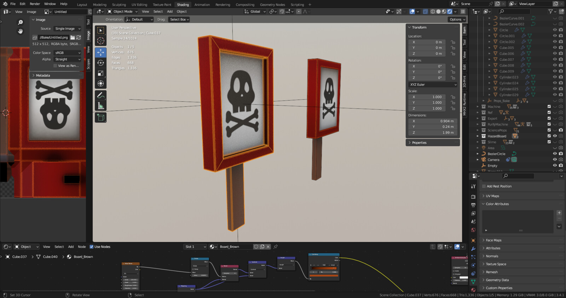Open the Modifier properties wrench tab
The image size is (566, 298).
pyautogui.click(x=473, y=249)
